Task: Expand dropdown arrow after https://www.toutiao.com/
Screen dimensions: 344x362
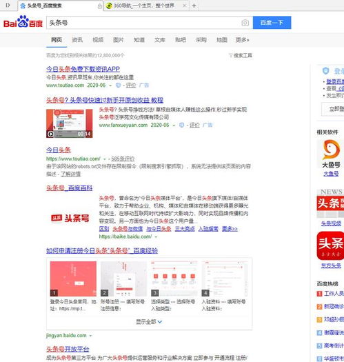Action: coord(105,159)
